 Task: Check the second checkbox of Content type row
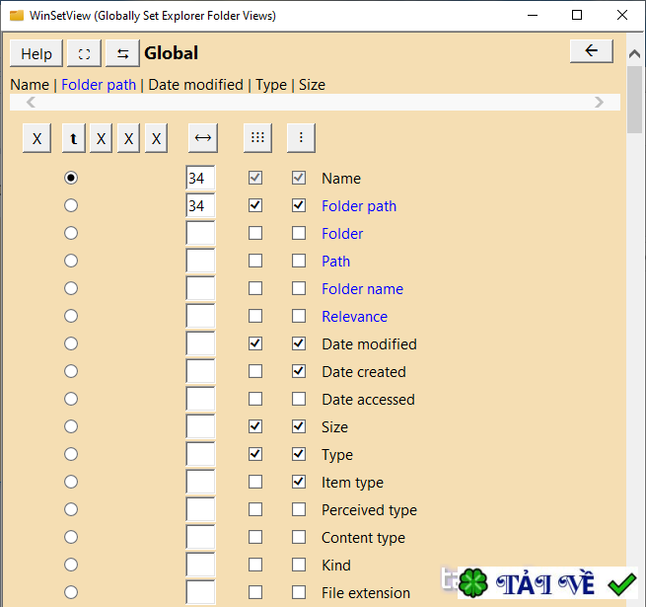(299, 537)
